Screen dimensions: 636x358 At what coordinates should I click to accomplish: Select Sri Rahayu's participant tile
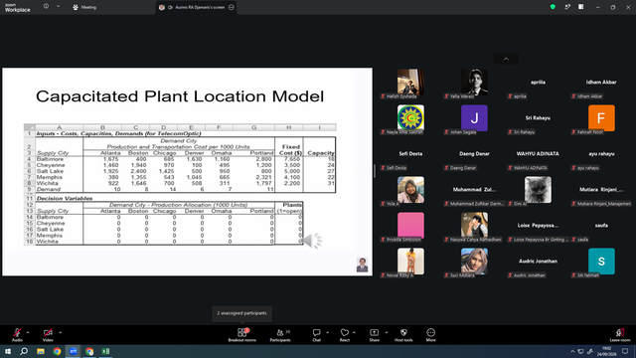(538, 118)
